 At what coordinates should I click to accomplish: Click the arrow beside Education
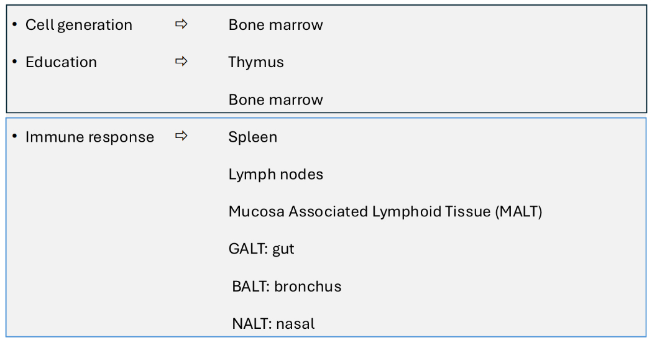click(x=181, y=62)
